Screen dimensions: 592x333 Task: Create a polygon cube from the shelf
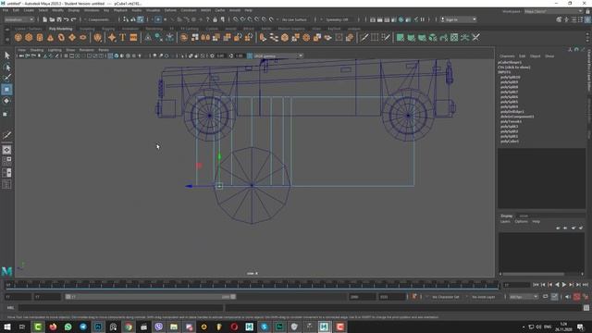(29, 37)
